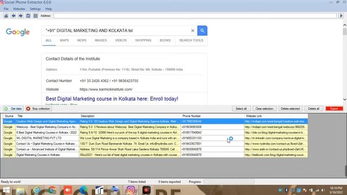Screen dimensions: 347x195
Task: Open the Settings menu
Action: tap(35, 9)
